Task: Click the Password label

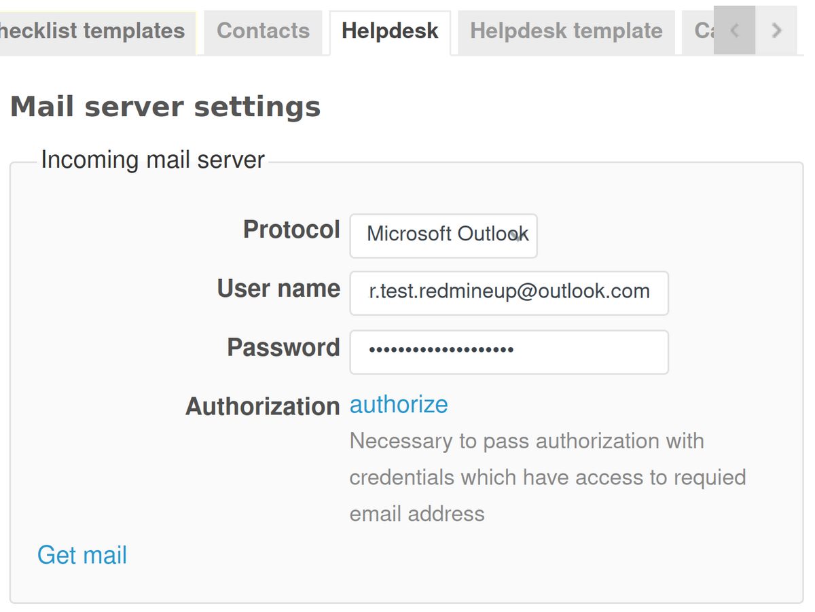Action: (283, 348)
